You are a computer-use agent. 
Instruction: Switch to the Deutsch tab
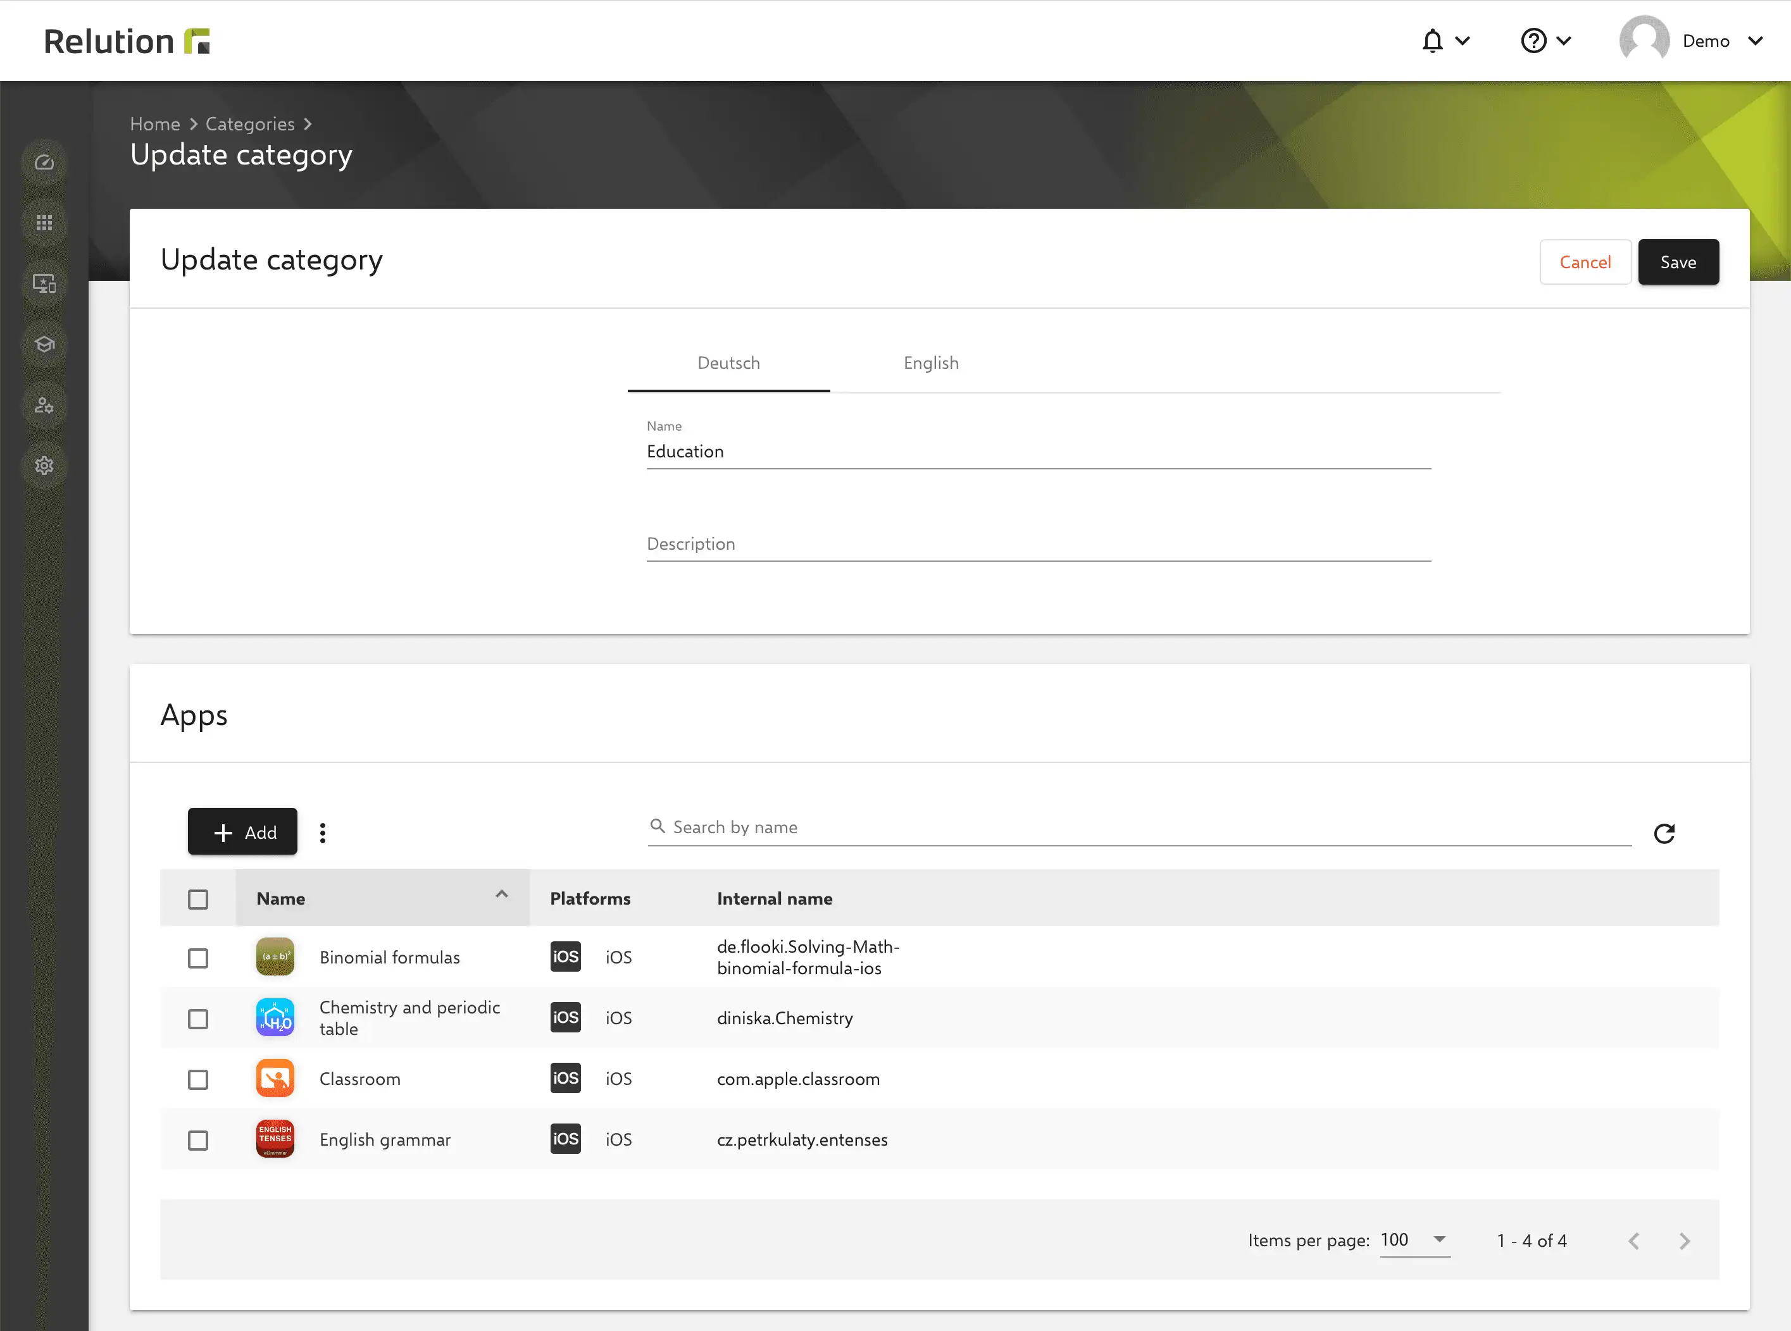tap(728, 363)
